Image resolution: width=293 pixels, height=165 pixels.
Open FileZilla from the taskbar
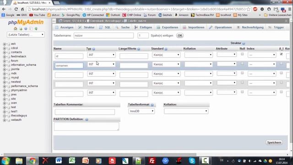tap(152, 161)
